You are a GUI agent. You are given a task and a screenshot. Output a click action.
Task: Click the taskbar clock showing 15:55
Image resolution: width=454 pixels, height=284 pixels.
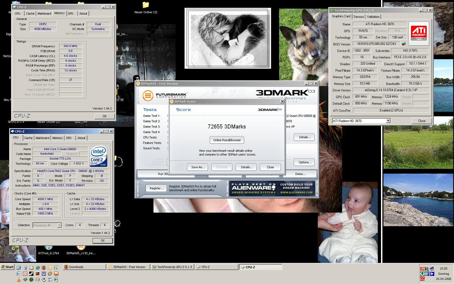point(444,268)
